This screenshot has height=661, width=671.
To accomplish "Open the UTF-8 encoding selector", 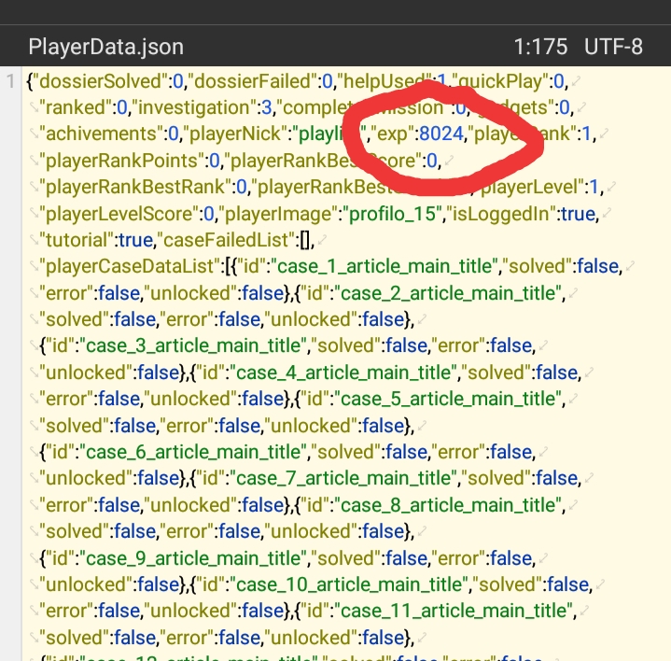I will [613, 47].
